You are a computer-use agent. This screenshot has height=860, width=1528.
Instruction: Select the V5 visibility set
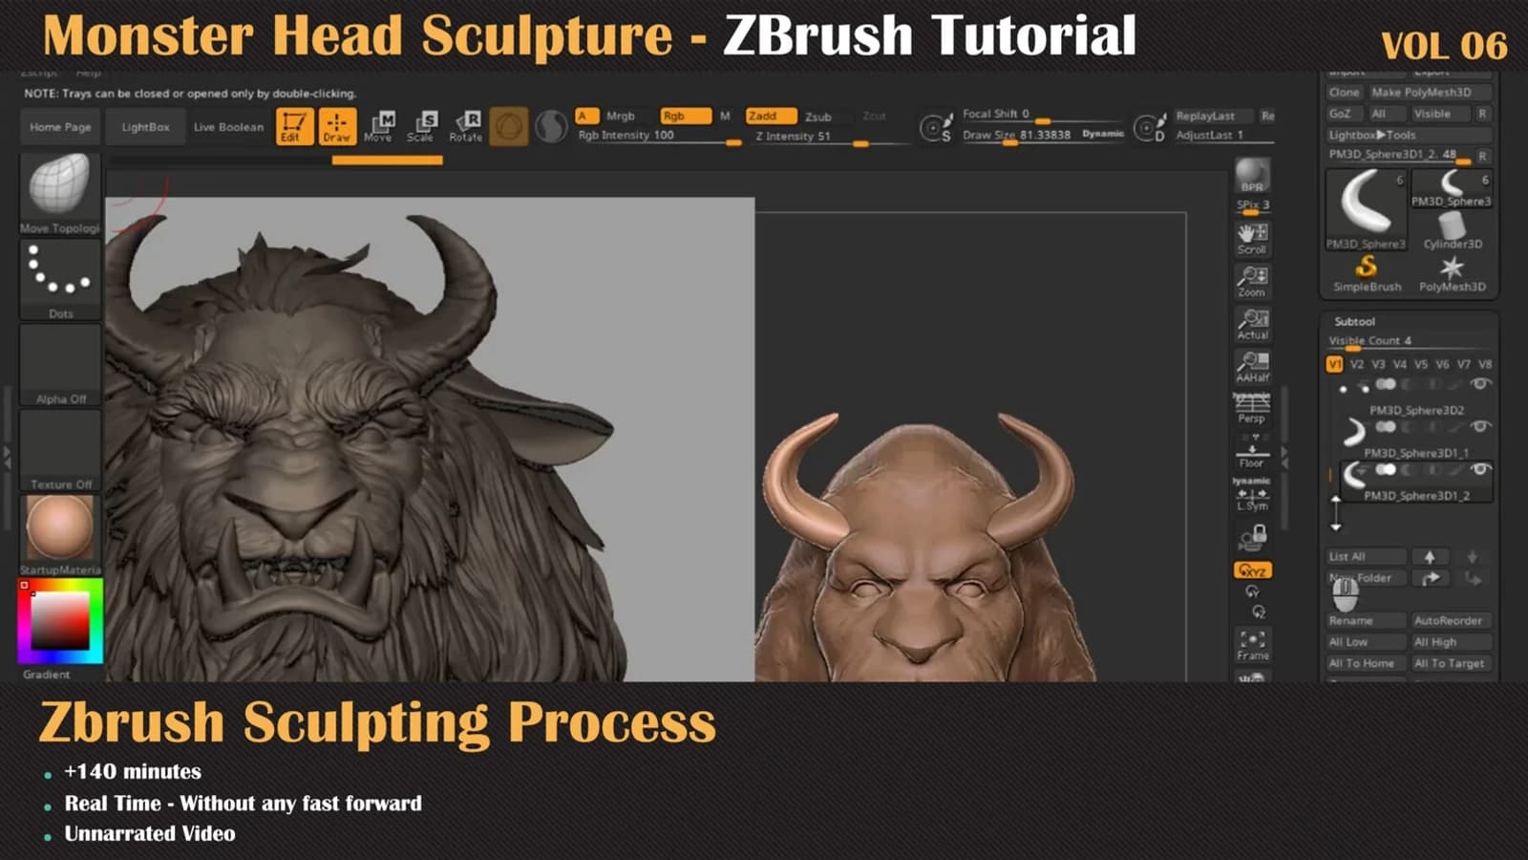point(1421,364)
